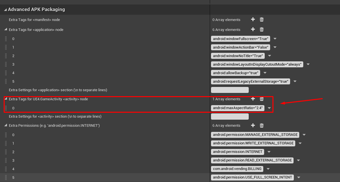
Task: Edit the READ_EXTERNAL_STORAGE permission field
Action: coord(252,160)
